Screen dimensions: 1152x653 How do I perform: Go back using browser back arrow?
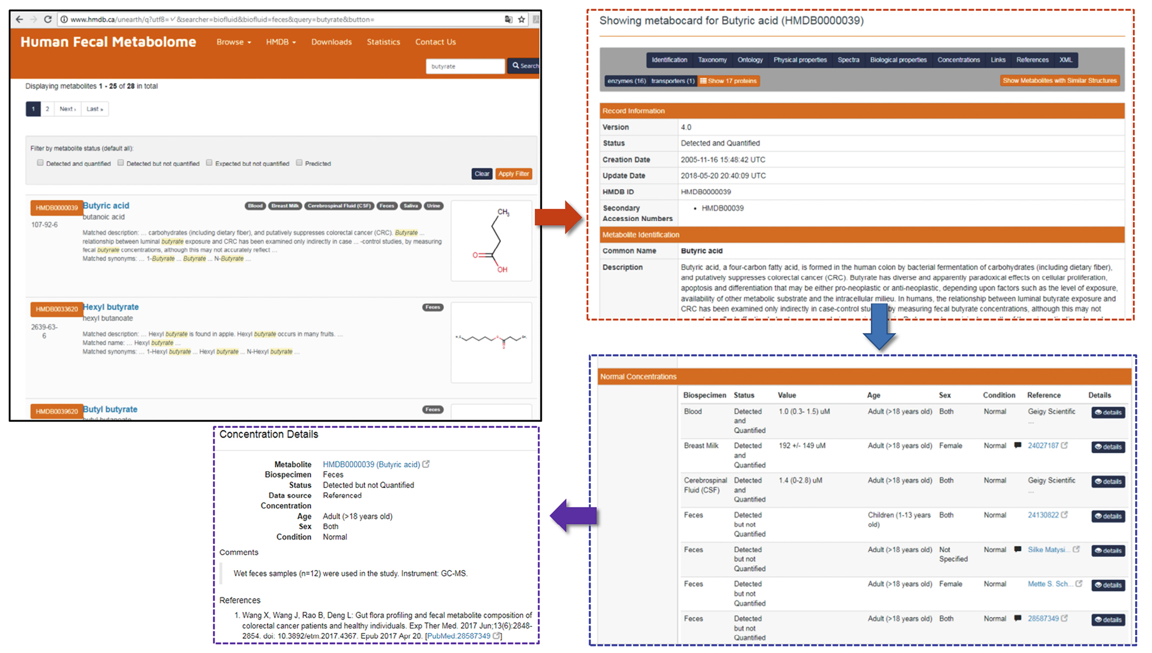coord(20,19)
